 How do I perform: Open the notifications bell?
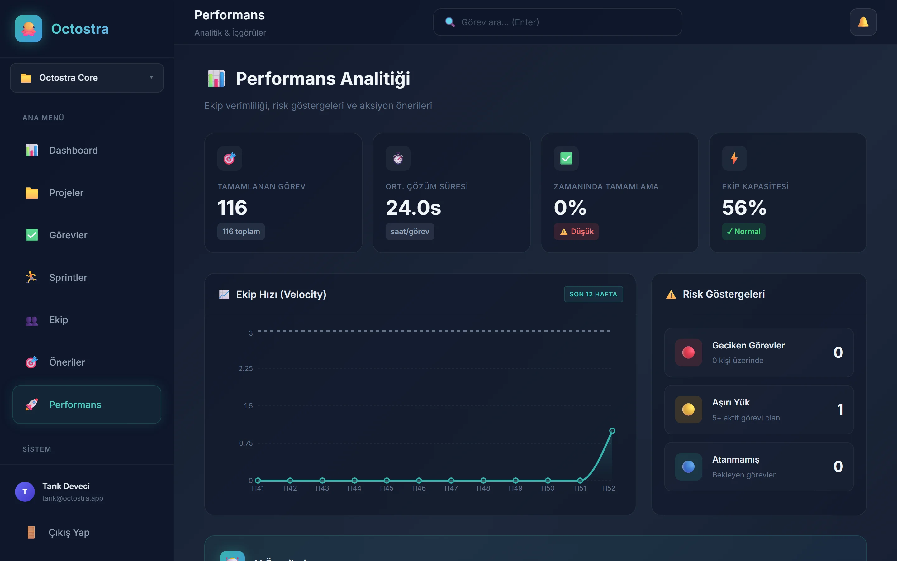tap(863, 22)
